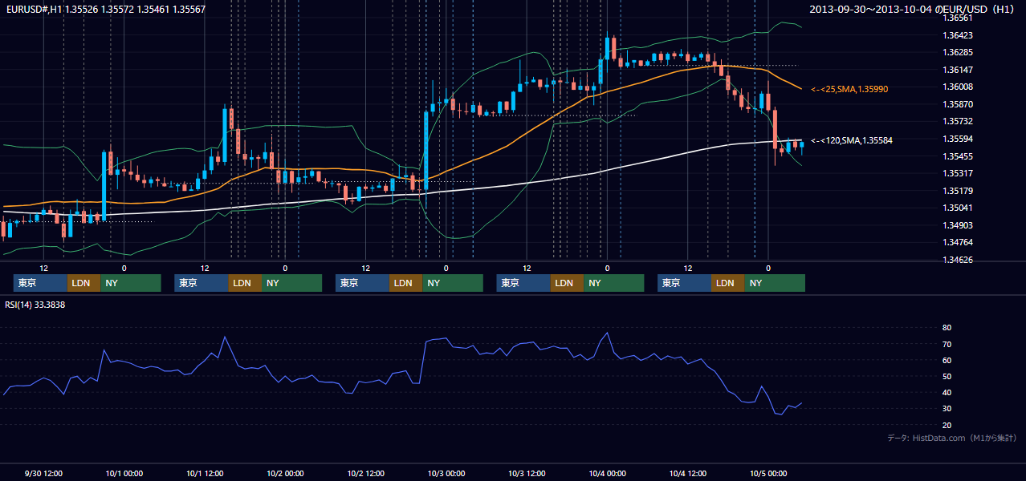
Task: Click the 1.34903 price axis value
Action: click(957, 225)
